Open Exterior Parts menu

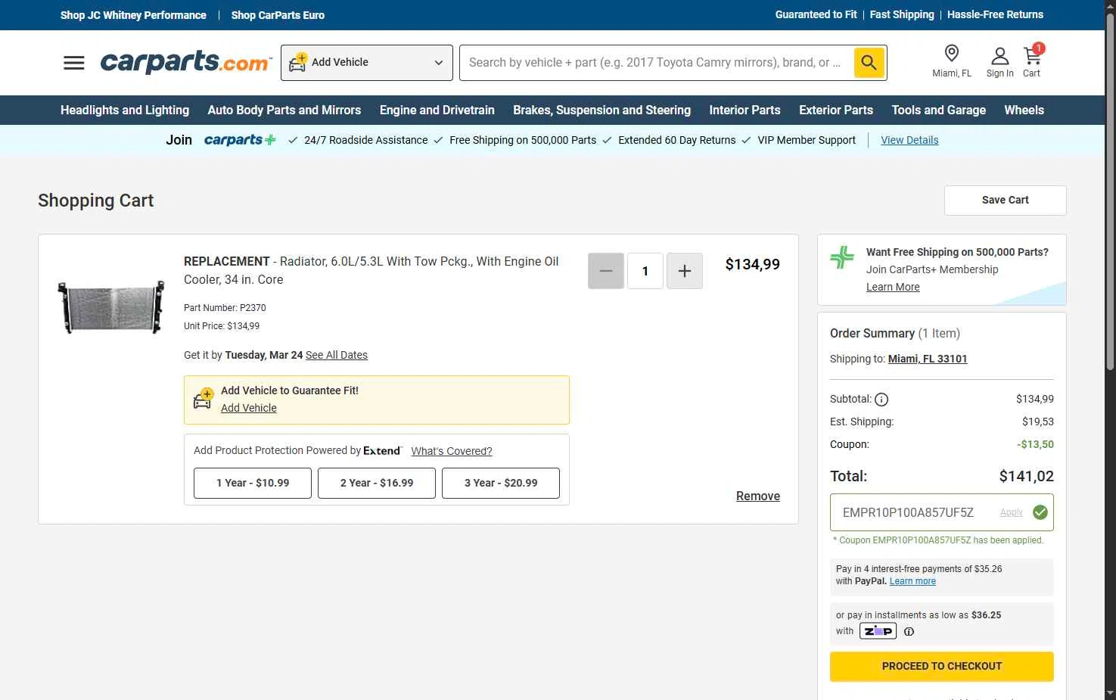tap(836, 110)
